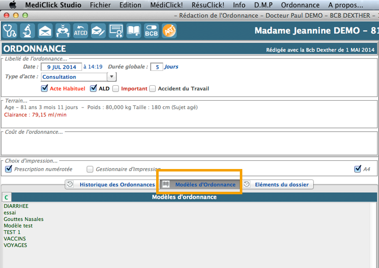This screenshot has width=379, height=268.
Task: Open MediClick Studio application menu
Action: click(53, 5)
